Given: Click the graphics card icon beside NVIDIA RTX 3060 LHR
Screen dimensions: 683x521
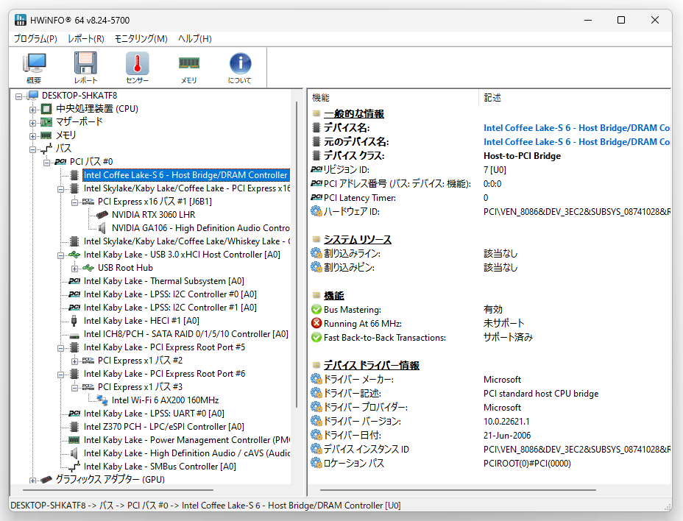Looking at the screenshot, I should (102, 215).
